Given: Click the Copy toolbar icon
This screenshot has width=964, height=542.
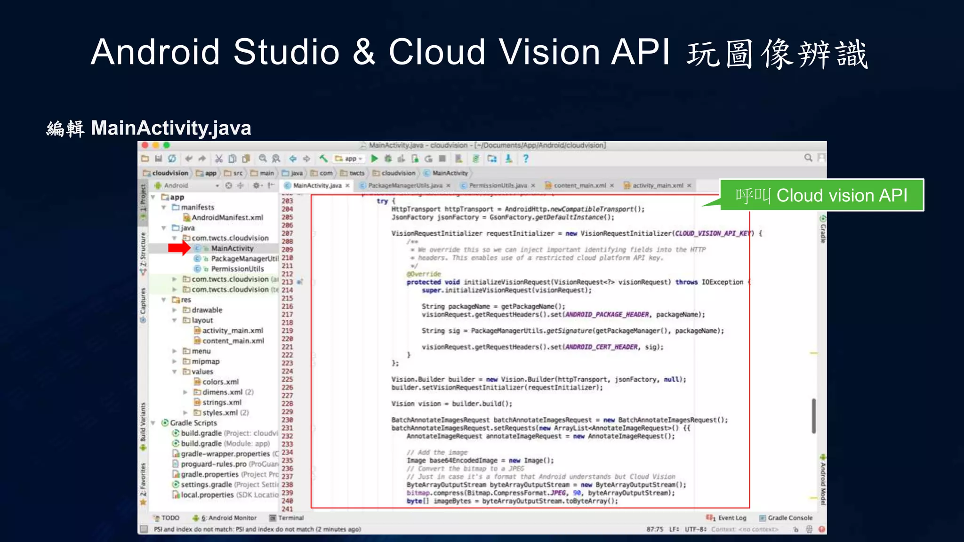Looking at the screenshot, I should [x=233, y=159].
